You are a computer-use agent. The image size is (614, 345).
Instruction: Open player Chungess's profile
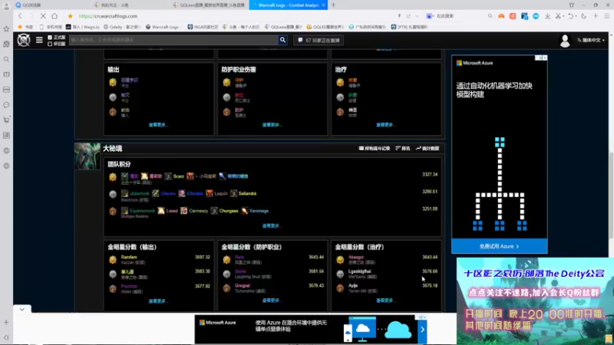229,211
